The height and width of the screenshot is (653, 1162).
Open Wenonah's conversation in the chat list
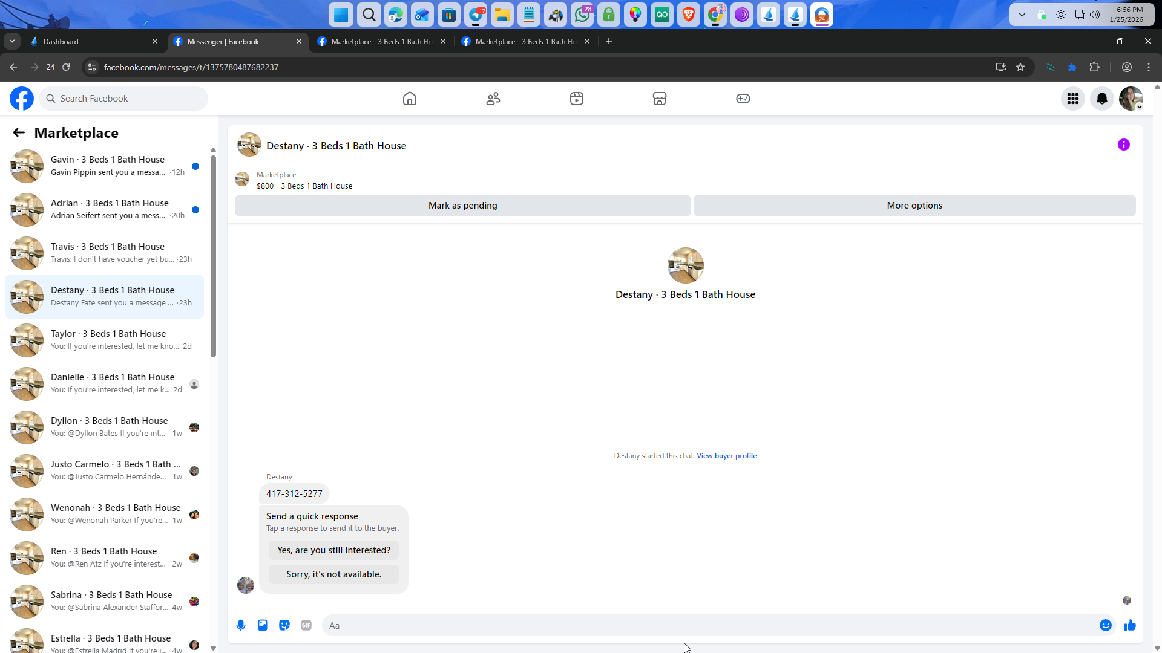pos(104,515)
